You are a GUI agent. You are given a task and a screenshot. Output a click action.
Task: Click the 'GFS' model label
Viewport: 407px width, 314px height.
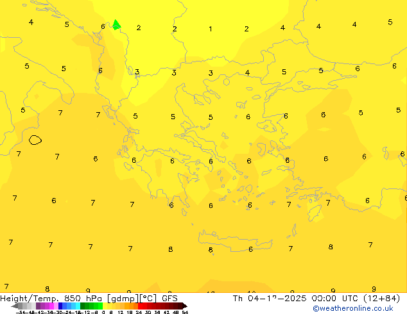pos(169,299)
